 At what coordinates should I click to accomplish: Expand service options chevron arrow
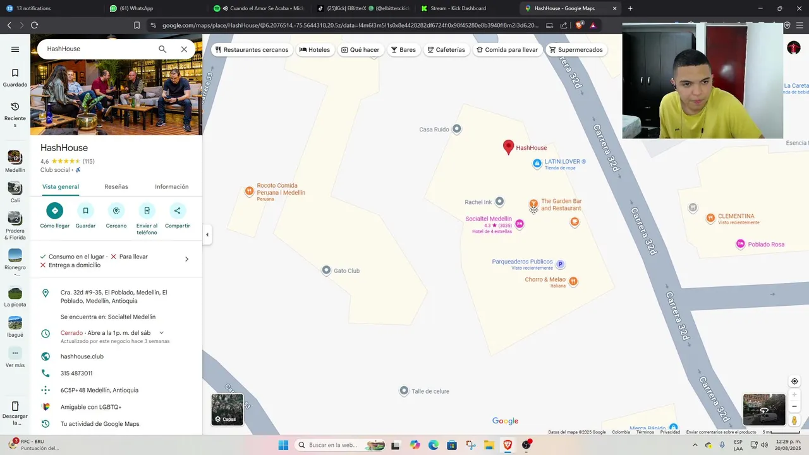tap(186, 259)
